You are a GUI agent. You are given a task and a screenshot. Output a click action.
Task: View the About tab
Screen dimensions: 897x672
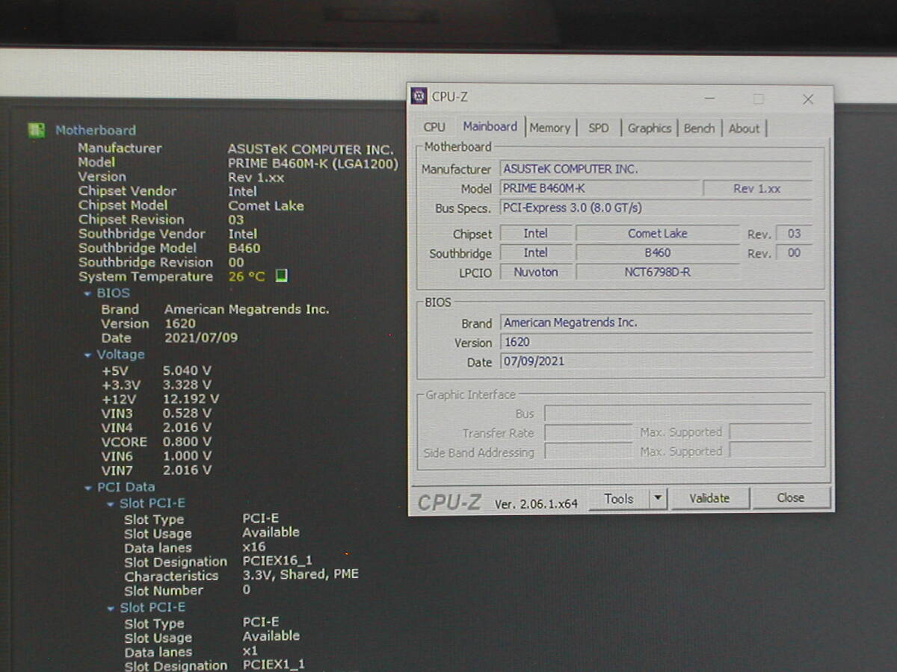pos(745,128)
